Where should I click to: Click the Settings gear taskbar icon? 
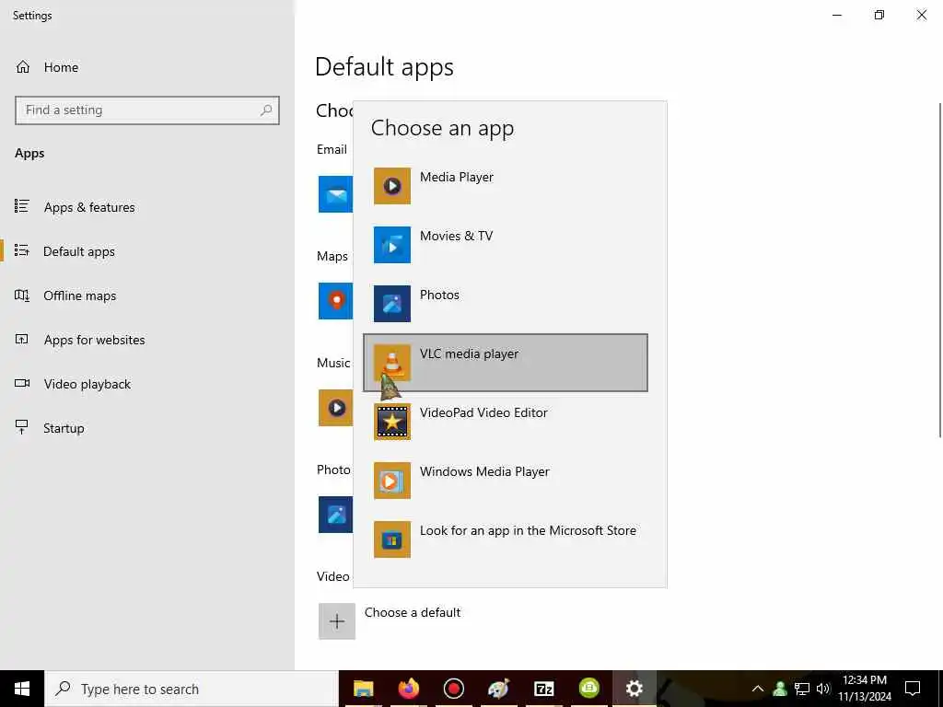tap(634, 689)
